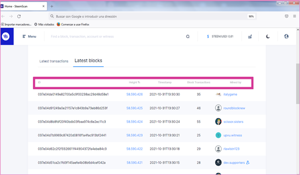
Task: Click the STEEM/USD price indicator
Action: point(220,36)
